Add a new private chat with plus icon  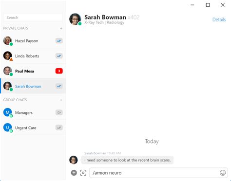61,28
